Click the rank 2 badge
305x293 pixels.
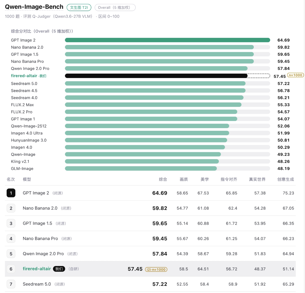[x=11, y=208]
